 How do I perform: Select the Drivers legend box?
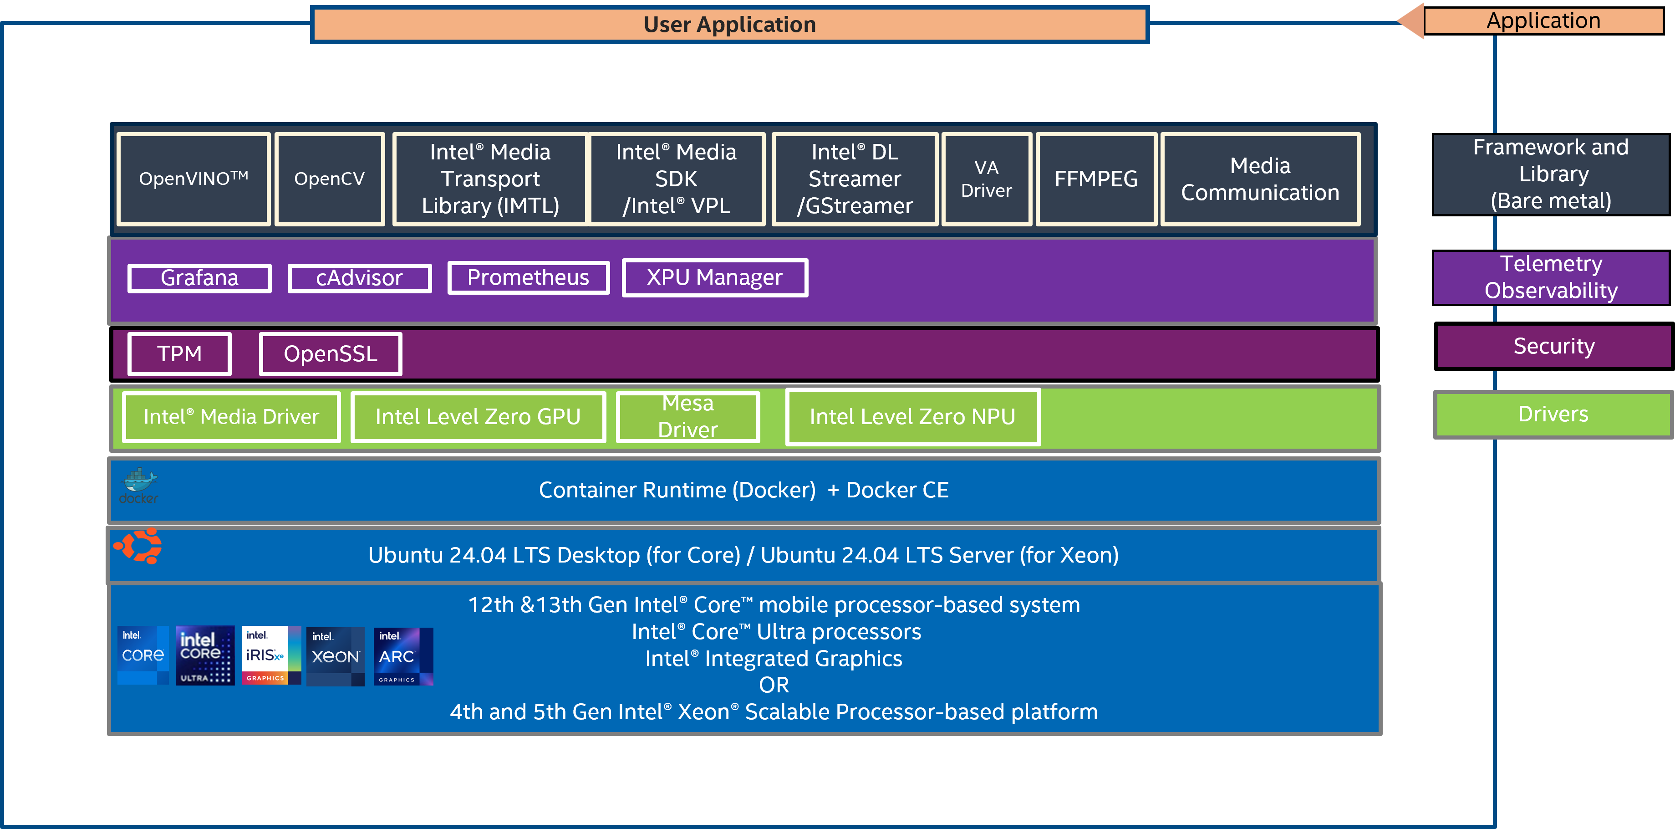(1553, 414)
